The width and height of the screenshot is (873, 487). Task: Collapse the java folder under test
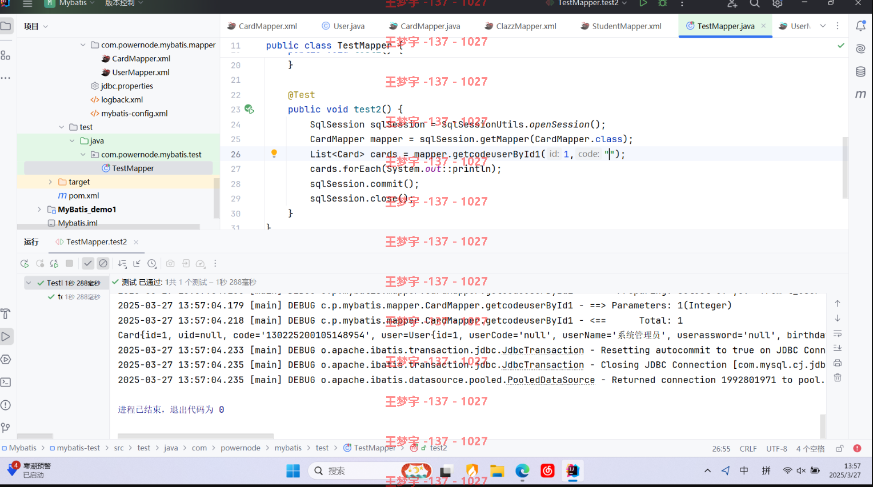point(72,140)
